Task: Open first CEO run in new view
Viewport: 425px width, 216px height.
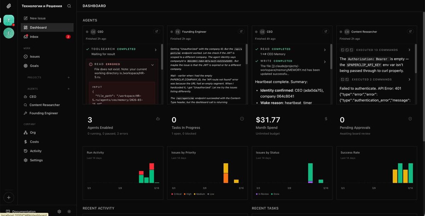Action: click(157, 31)
